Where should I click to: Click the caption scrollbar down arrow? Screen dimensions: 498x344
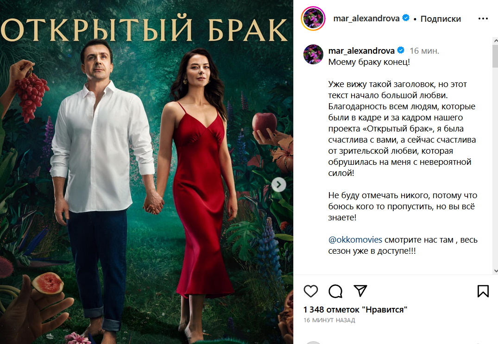[496, 271]
